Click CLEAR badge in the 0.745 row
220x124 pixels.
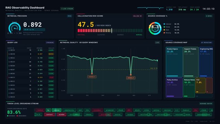pyautogui.click(x=51, y=62)
